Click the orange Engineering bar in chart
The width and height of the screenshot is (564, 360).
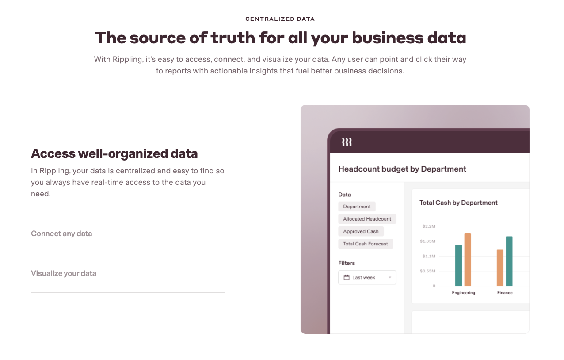pyautogui.click(x=468, y=260)
